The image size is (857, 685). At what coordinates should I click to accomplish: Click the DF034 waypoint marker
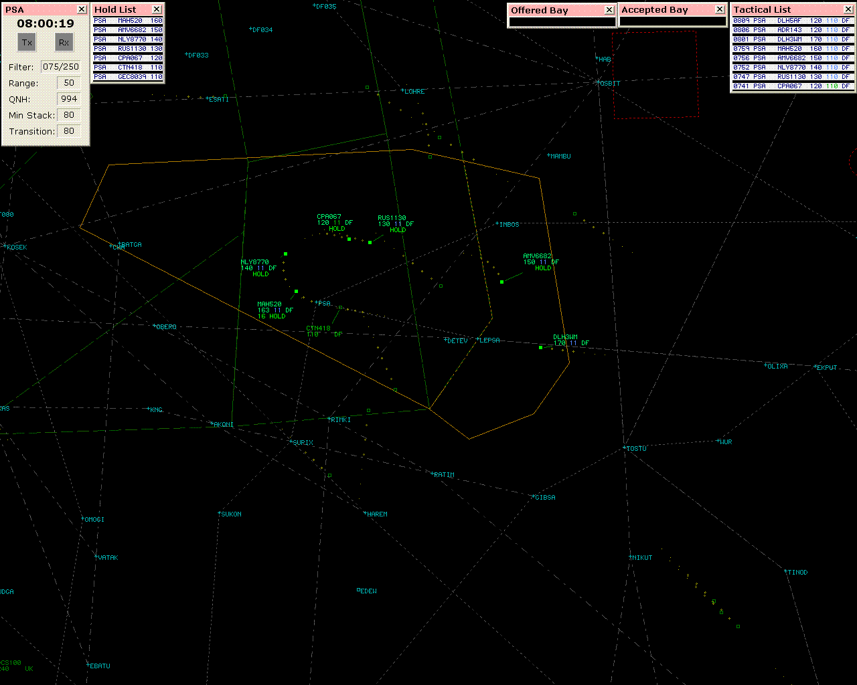(x=260, y=29)
